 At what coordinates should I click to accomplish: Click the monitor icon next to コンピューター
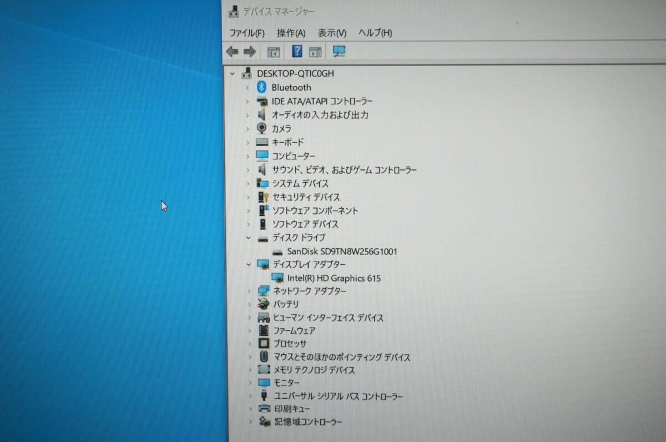263,156
